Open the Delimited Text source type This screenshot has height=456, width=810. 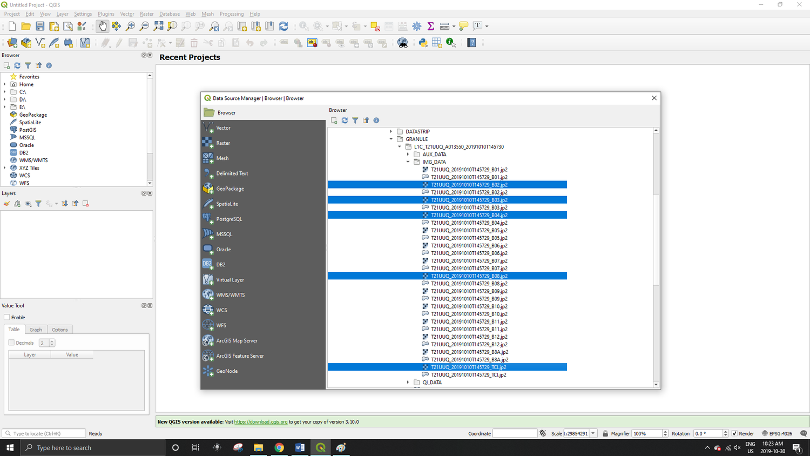[232, 173]
